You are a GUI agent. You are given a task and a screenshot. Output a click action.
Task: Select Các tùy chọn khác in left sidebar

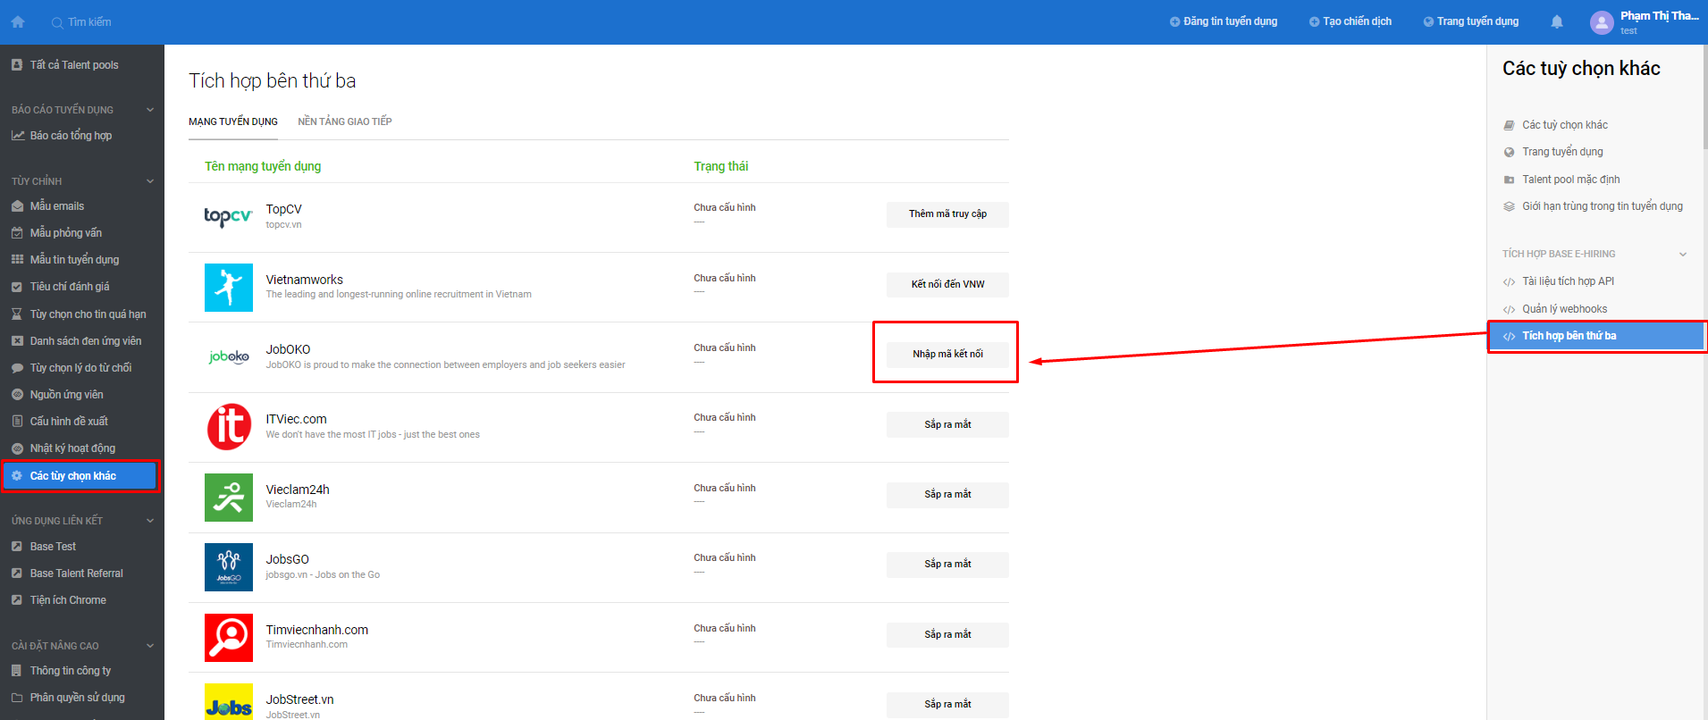tap(80, 476)
